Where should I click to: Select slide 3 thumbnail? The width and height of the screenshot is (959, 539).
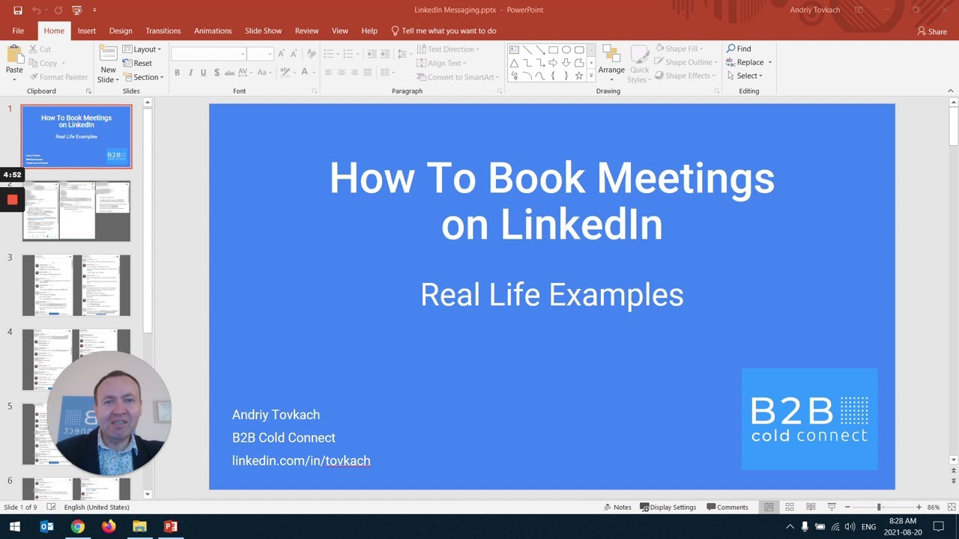tap(76, 285)
